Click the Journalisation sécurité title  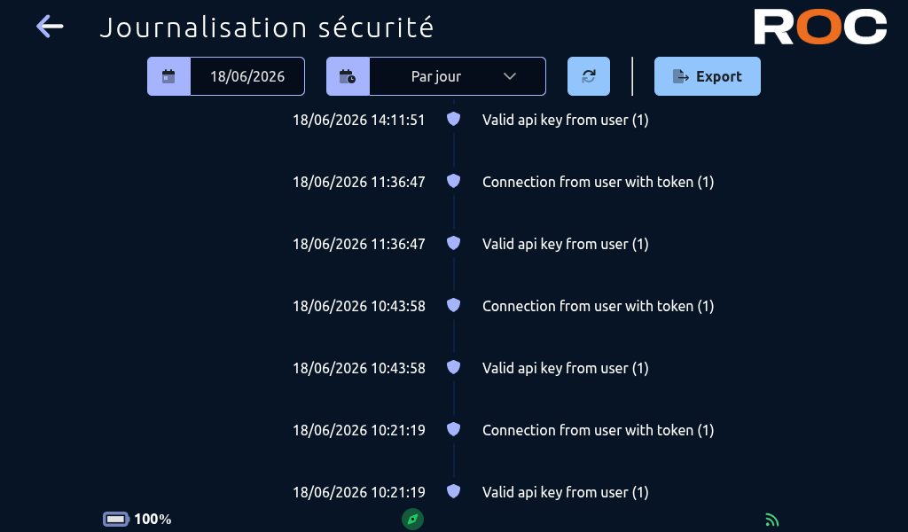pyautogui.click(x=267, y=27)
